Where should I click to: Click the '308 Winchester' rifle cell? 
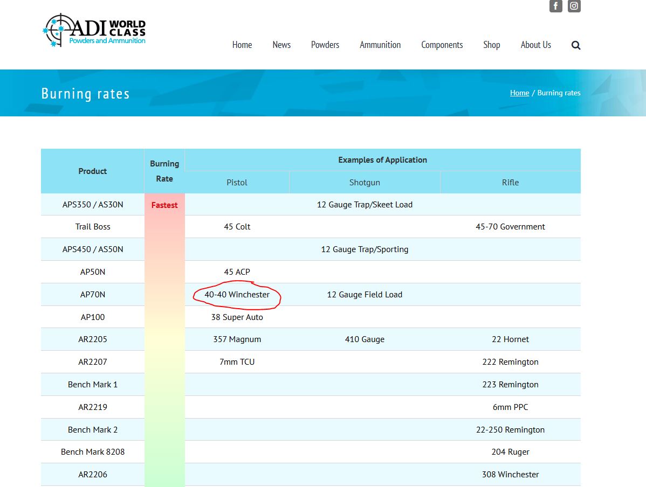pyautogui.click(x=510, y=474)
